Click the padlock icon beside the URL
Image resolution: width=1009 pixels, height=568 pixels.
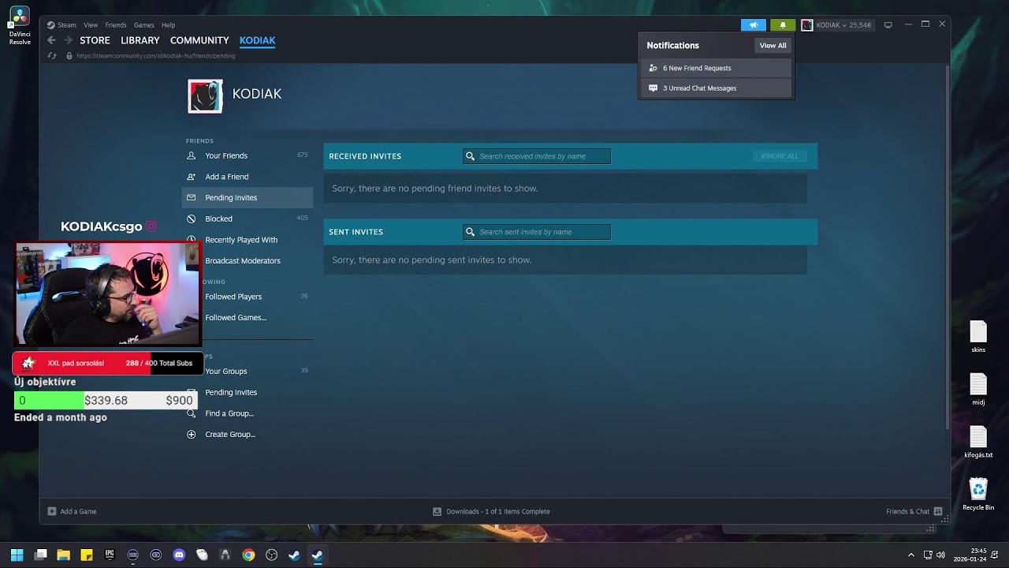(69, 56)
